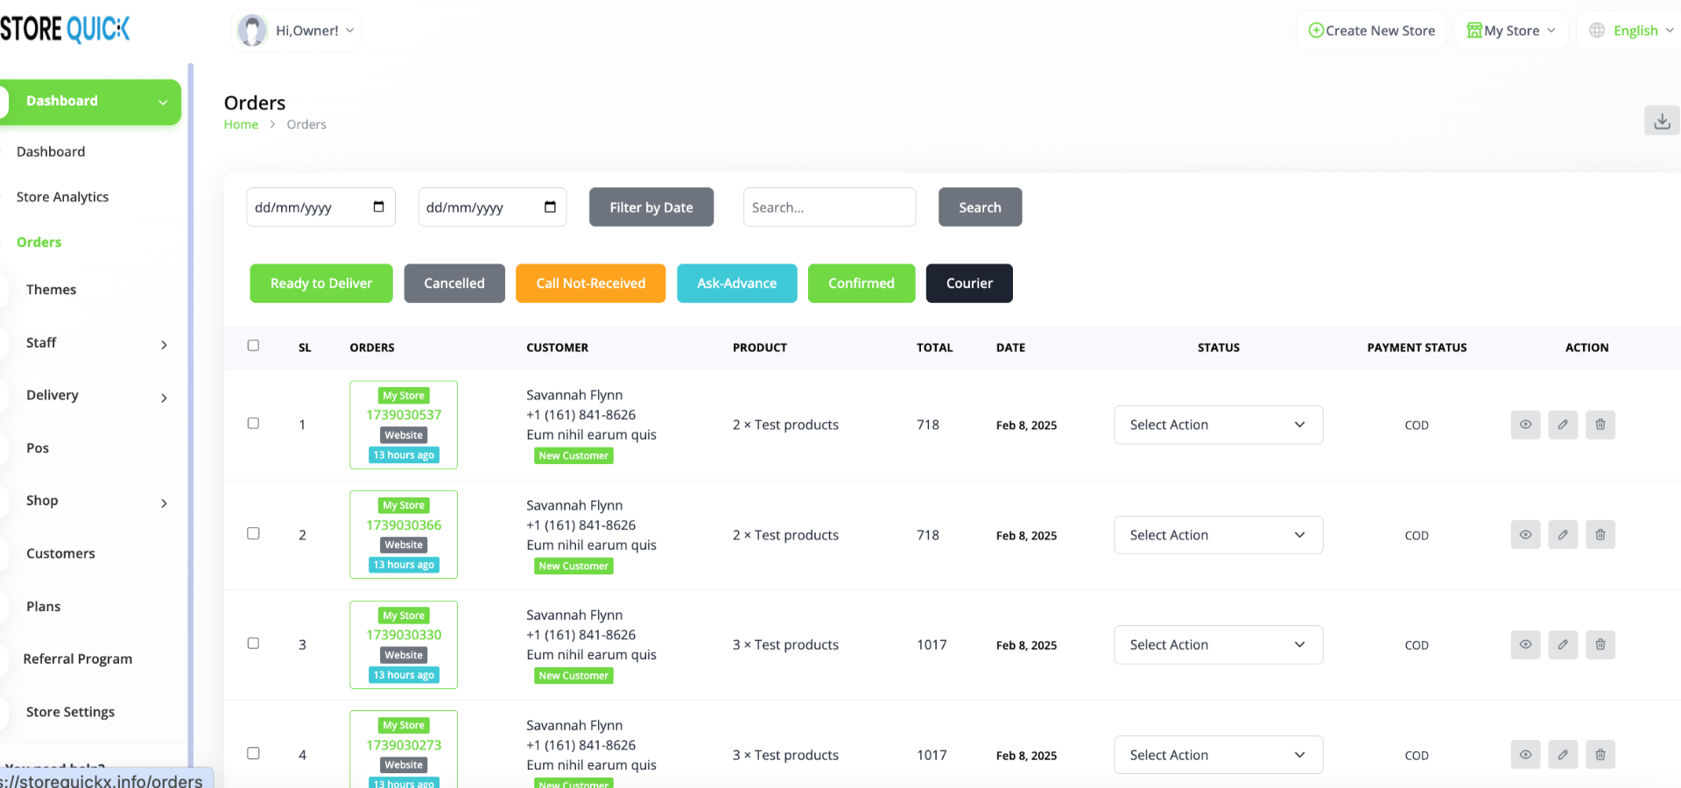View order 1 with the eye icon
This screenshot has height=788, width=1681.
[1525, 425]
